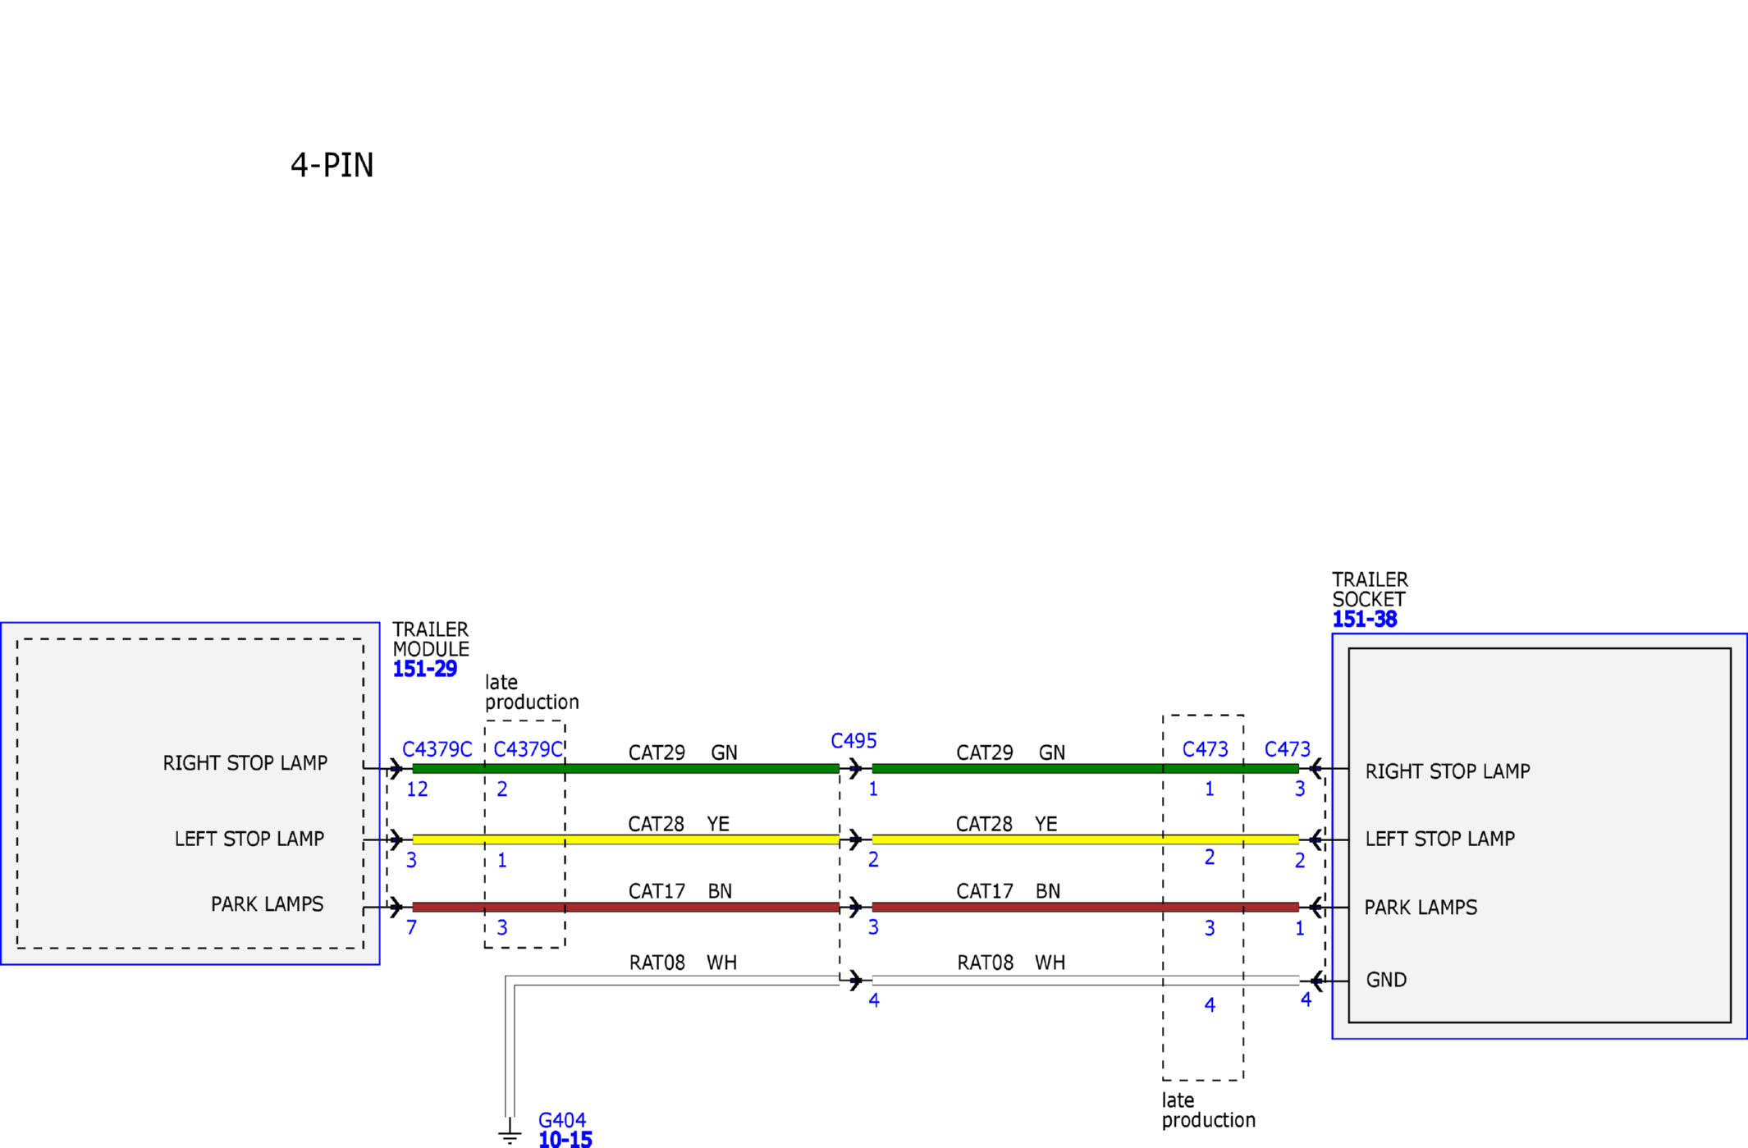Open the 151-38 trailer socket reference link
This screenshot has width=1748, height=1148.
click(1364, 620)
